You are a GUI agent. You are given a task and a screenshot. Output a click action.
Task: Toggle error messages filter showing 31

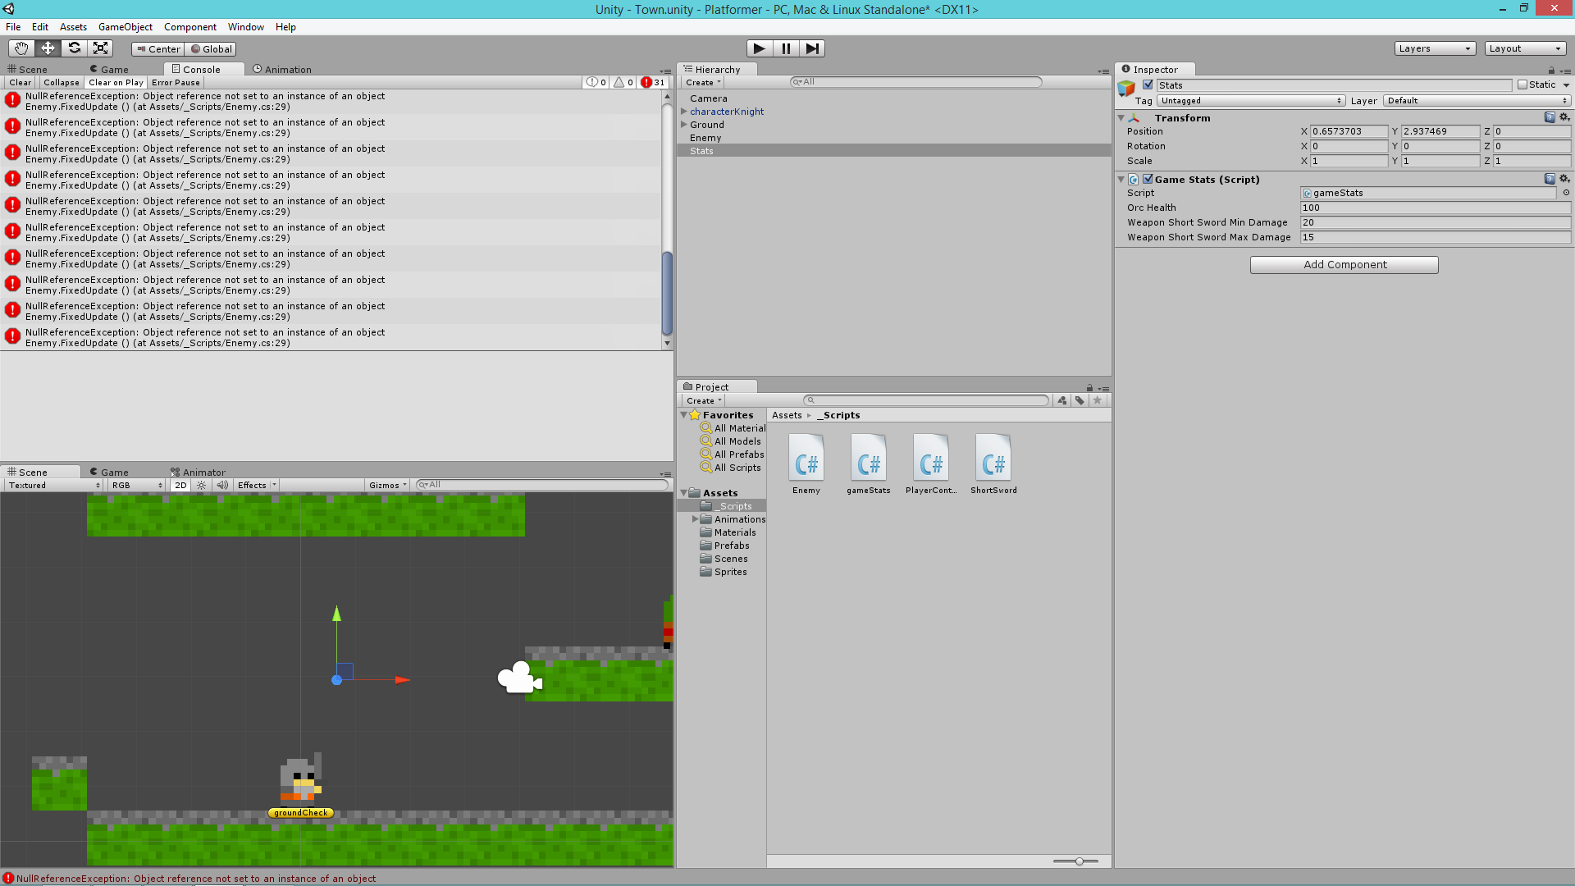coord(653,82)
